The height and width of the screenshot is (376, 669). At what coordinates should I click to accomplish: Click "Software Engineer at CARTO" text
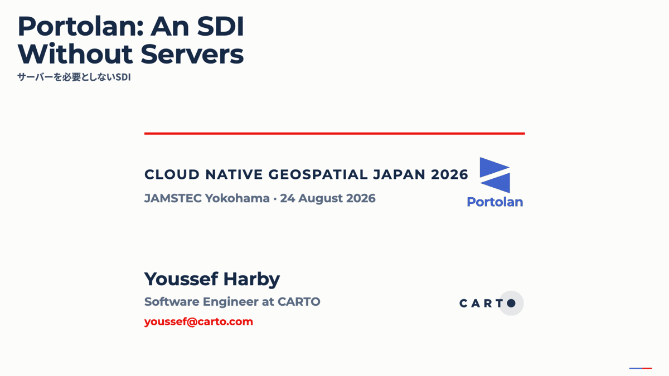pos(232,302)
